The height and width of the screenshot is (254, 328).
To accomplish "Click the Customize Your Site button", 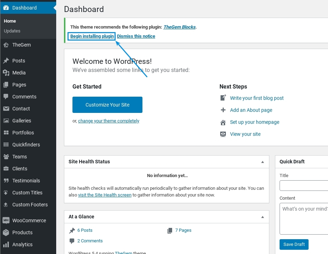I will [x=107, y=105].
